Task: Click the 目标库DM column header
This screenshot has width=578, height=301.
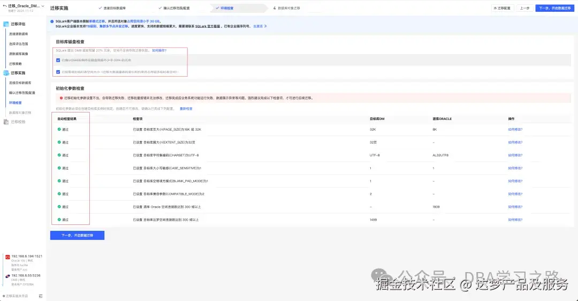Action: point(377,119)
